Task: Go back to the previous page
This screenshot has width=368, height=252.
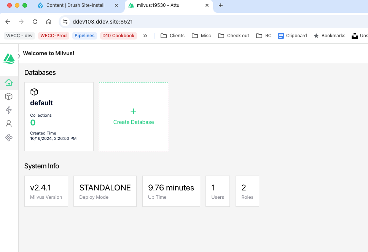Action: click(8, 22)
